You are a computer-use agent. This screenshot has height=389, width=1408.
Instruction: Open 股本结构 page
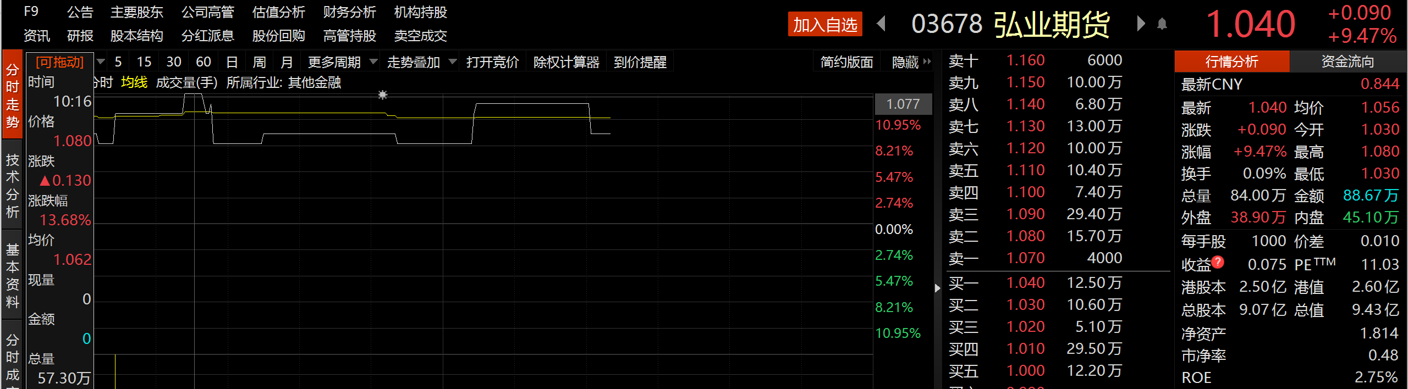coord(137,36)
